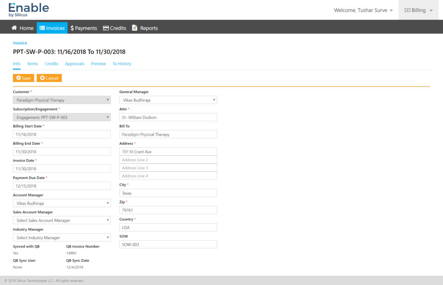Open the Invoices menu item

click(x=52, y=28)
